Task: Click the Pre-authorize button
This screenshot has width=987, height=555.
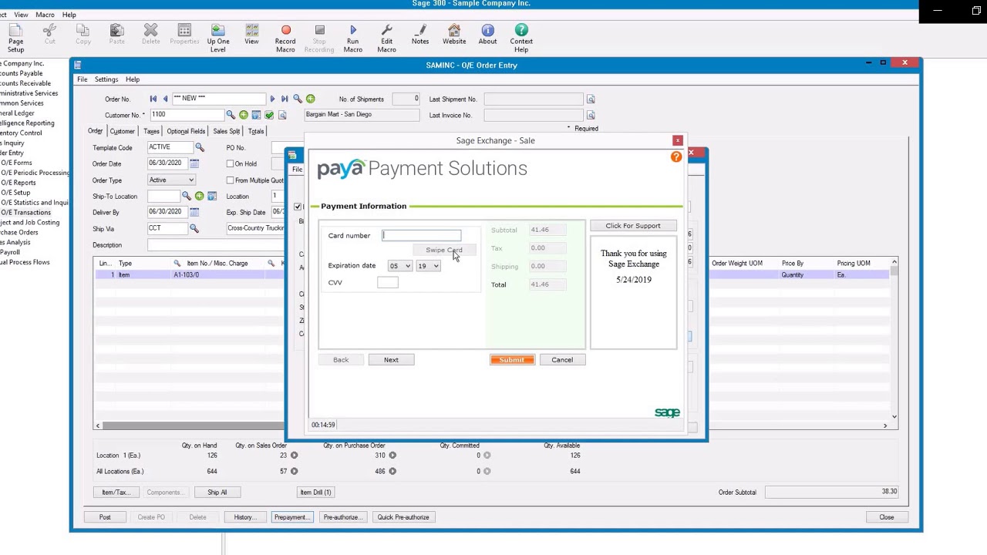Action: click(x=342, y=517)
